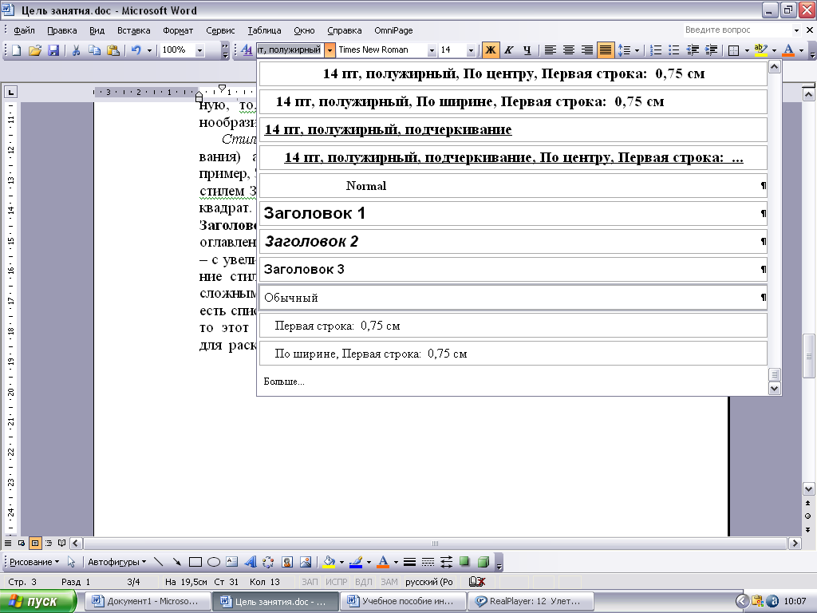Viewport: 817px width, 613px height.
Task: Decrease paragraph indent
Action: 693,50
